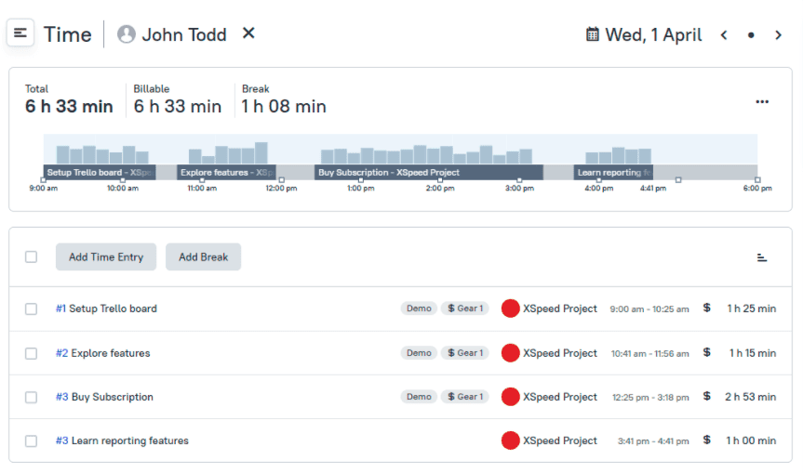Toggle billable dollar icon for Setup Trello board
This screenshot has width=803, height=473.
(706, 308)
